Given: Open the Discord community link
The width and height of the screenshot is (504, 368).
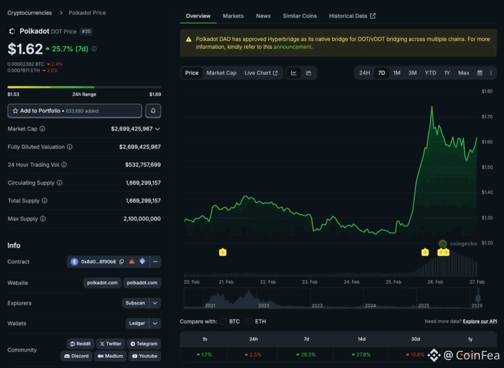Looking at the screenshot, I should point(76,356).
